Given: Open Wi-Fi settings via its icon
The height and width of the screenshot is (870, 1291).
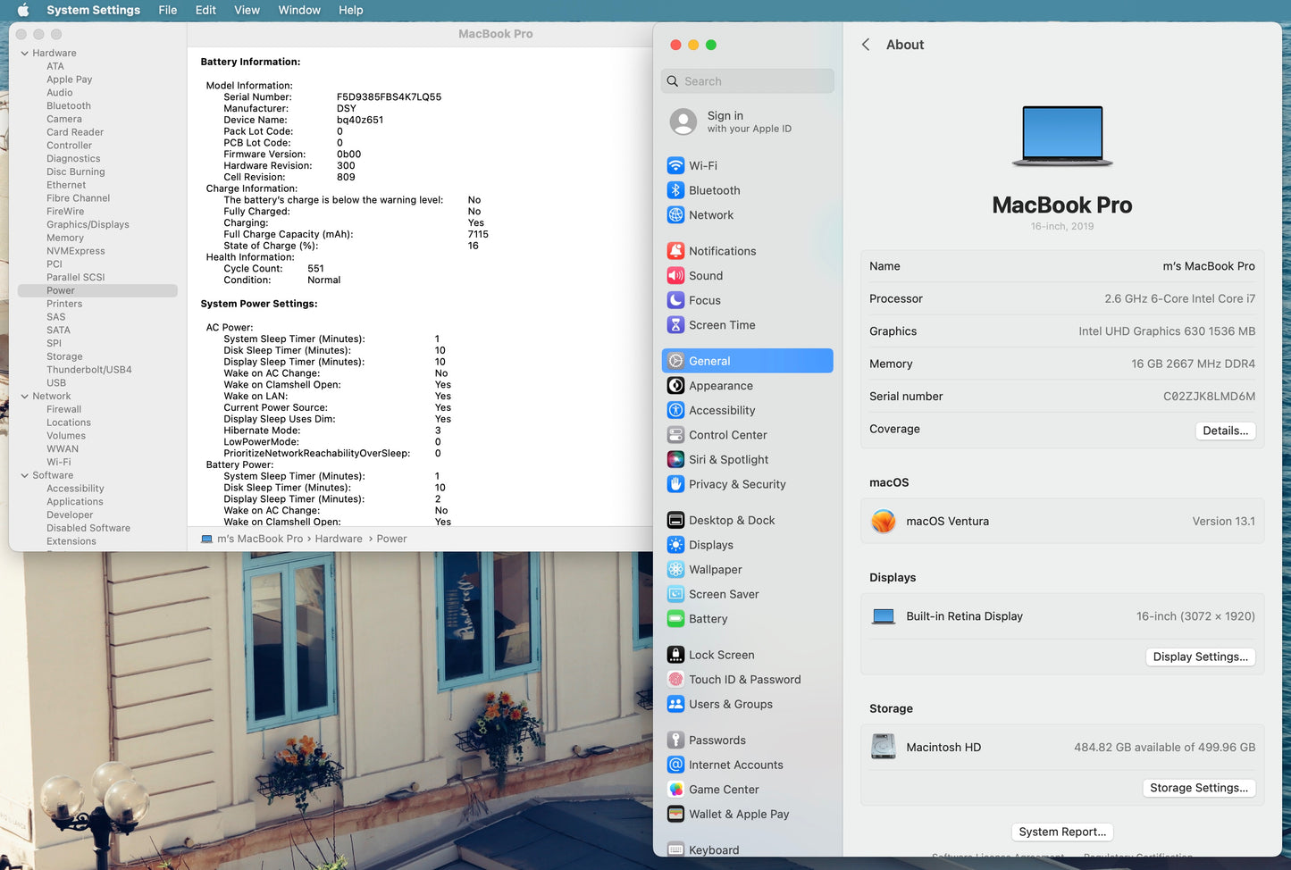Looking at the screenshot, I should [675, 166].
